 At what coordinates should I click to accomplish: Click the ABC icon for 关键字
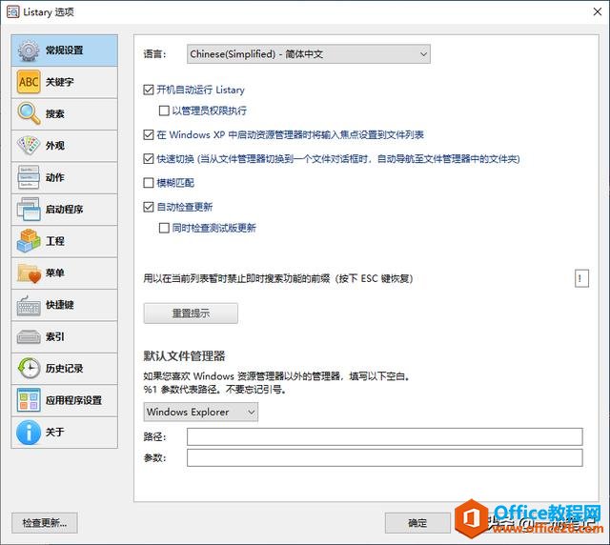(29, 82)
